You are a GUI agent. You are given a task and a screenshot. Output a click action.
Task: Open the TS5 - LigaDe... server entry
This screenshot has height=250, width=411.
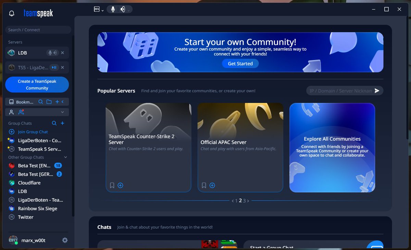pyautogui.click(x=37, y=67)
